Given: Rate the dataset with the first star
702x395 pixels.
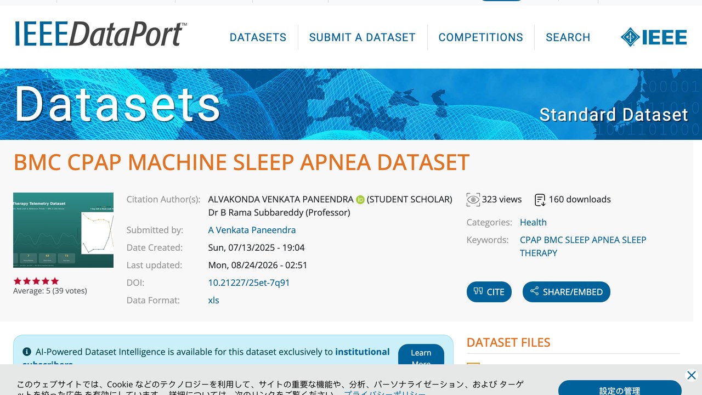Looking at the screenshot, I should click(18, 281).
